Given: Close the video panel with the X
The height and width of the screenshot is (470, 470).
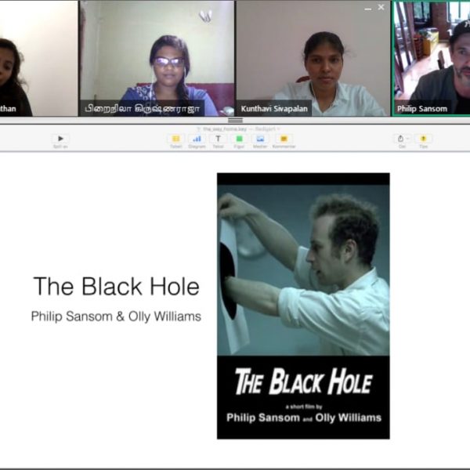Looking at the screenshot, I should pos(381,7).
